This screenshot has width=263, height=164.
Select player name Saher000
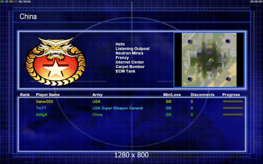(44, 101)
